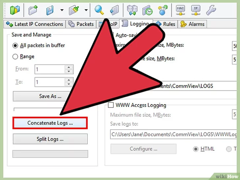Image resolution: width=240 pixels, height=180 pixels.
Task: Select the Logging tab
Action: [x=136, y=24]
